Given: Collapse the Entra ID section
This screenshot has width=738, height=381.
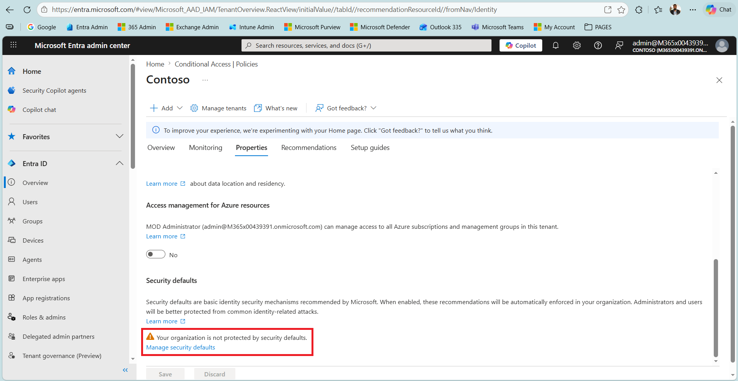Looking at the screenshot, I should (120, 163).
